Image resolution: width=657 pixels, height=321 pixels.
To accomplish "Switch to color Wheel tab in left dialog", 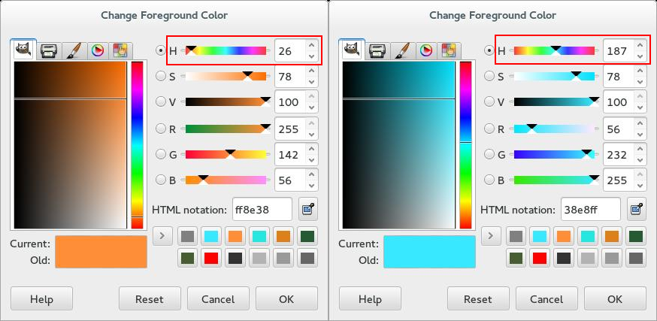I will pyautogui.click(x=97, y=50).
